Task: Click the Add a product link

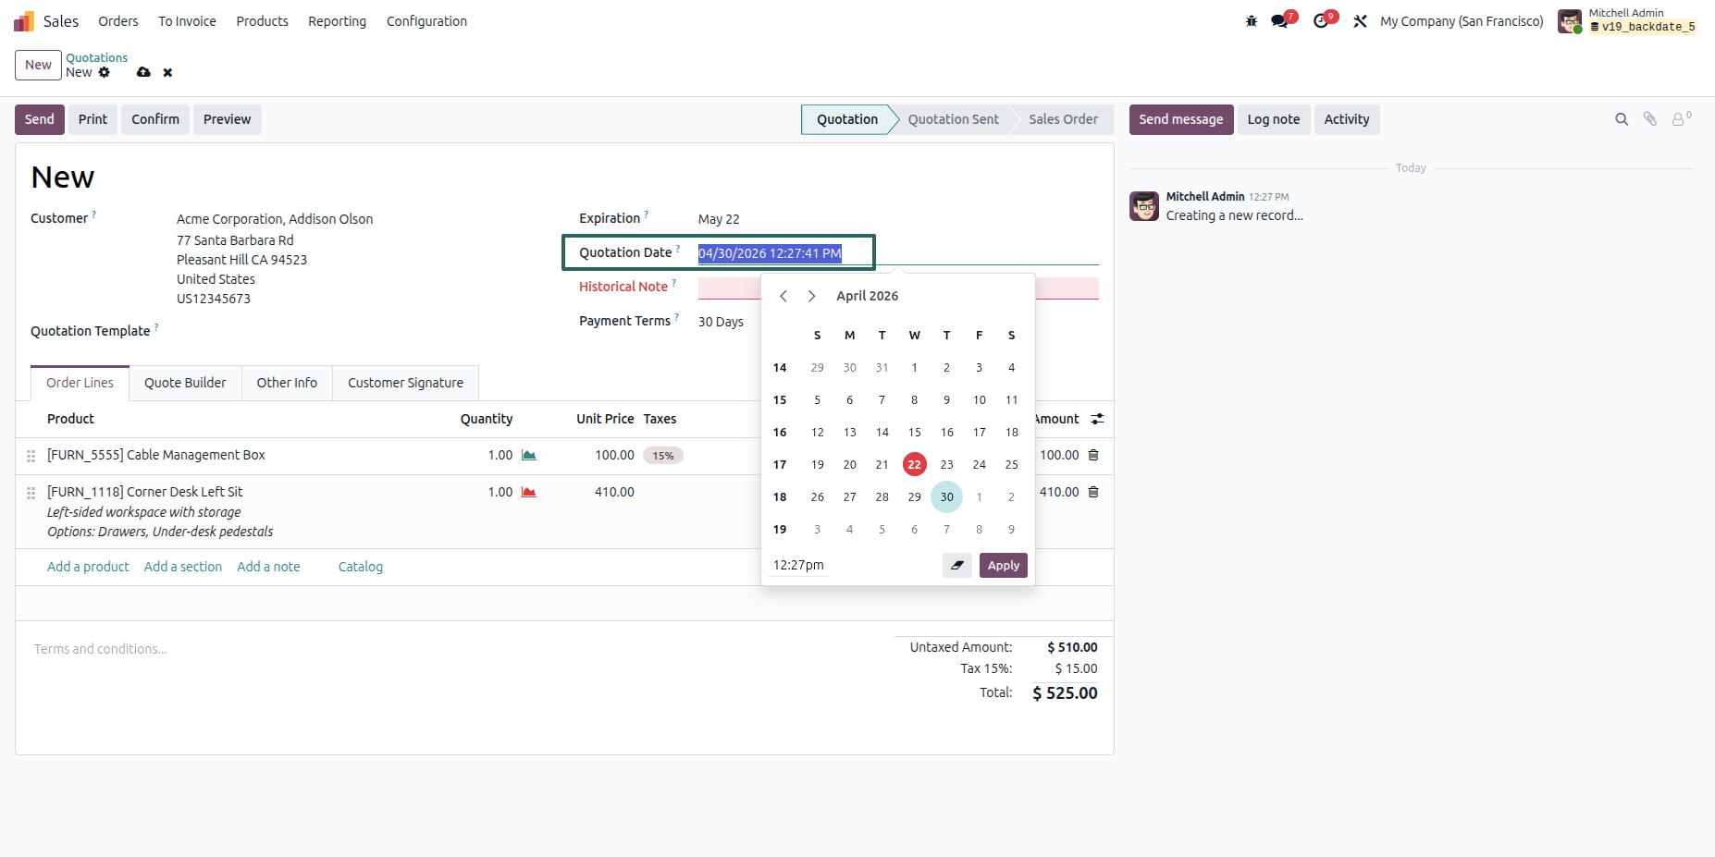Action: pos(88,567)
